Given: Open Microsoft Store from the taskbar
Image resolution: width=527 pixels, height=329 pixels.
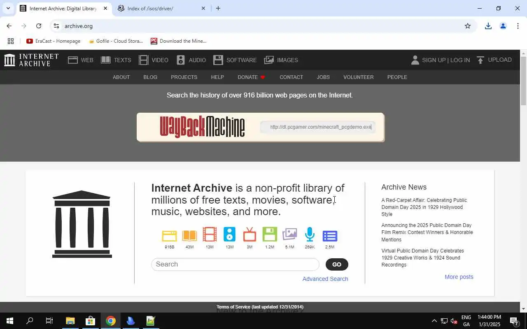Looking at the screenshot, I should pos(91,321).
